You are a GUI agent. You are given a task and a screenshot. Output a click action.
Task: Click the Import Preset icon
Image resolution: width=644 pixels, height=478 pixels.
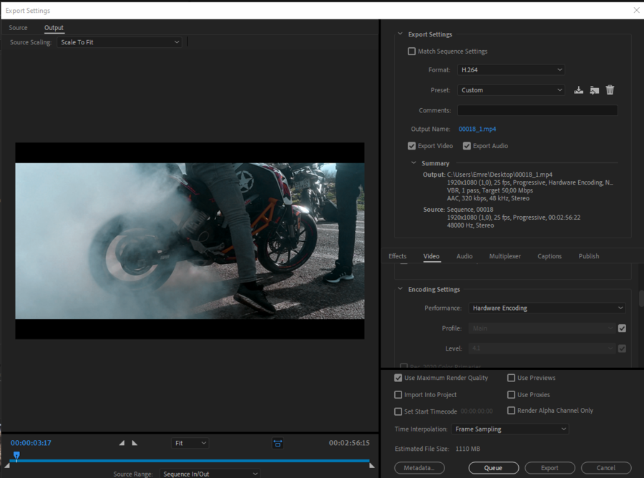click(595, 90)
